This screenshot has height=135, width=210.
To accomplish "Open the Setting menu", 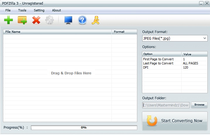I will click(x=39, y=10).
